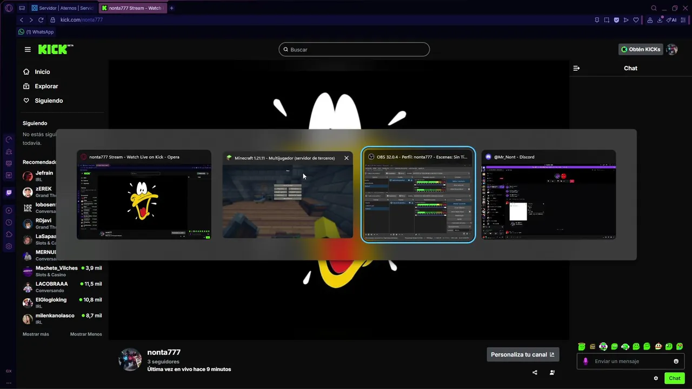This screenshot has height=389, width=692.
Task: Take a snapshot with the dashed-square icon
Action: pyautogui.click(x=607, y=20)
